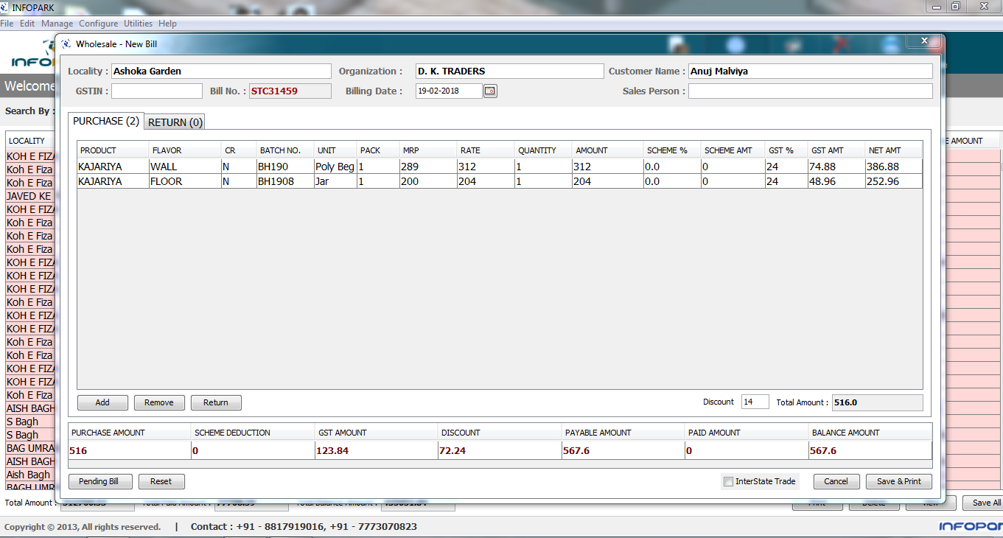Click the Locality field with Ashoka Garden
The height and width of the screenshot is (538, 1003).
pos(221,71)
